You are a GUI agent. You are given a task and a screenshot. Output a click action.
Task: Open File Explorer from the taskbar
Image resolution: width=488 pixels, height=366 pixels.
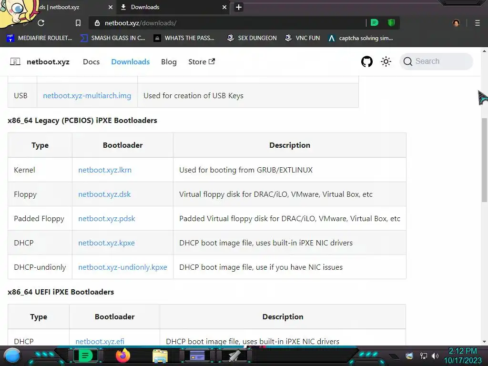pyautogui.click(x=160, y=356)
